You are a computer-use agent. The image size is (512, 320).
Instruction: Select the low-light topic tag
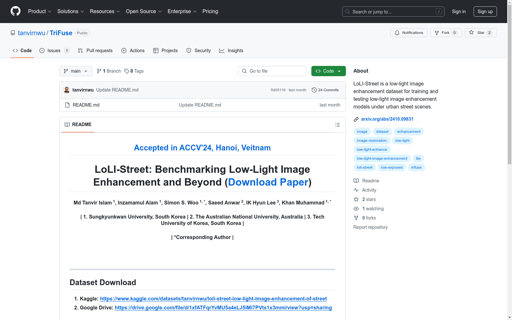pyautogui.click(x=402, y=140)
